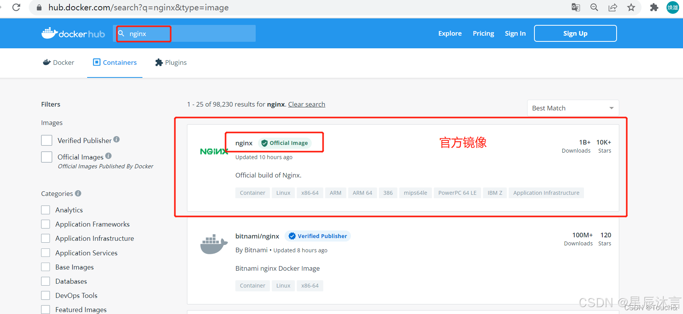
Task: Open the Google Translate page icon
Action: [x=576, y=7]
